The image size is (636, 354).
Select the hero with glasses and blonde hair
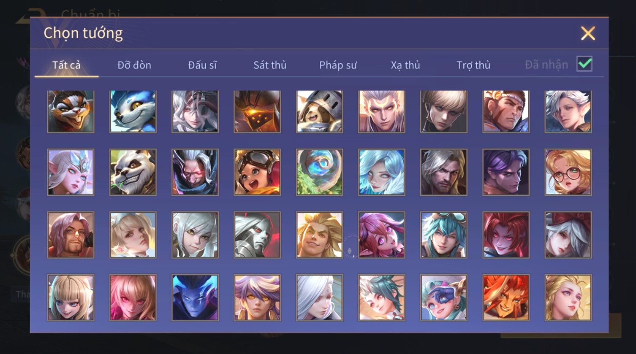[568, 172]
